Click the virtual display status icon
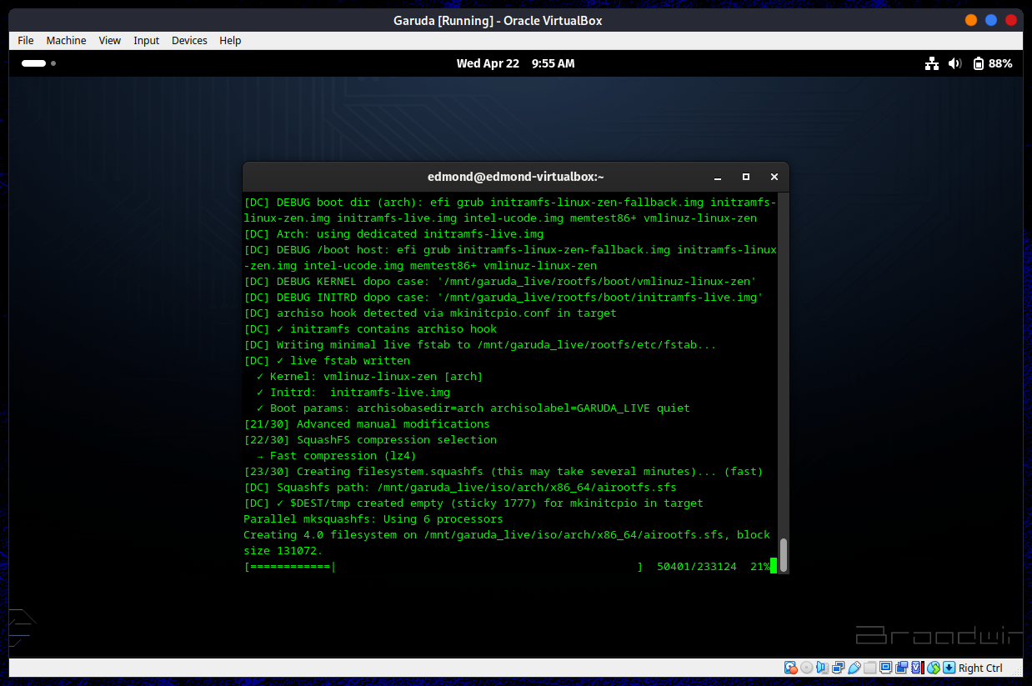 pyautogui.click(x=885, y=668)
